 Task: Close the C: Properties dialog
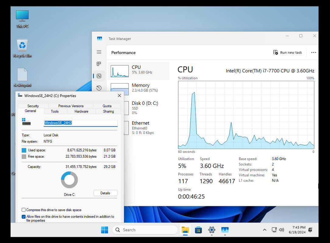pyautogui.click(x=119, y=96)
